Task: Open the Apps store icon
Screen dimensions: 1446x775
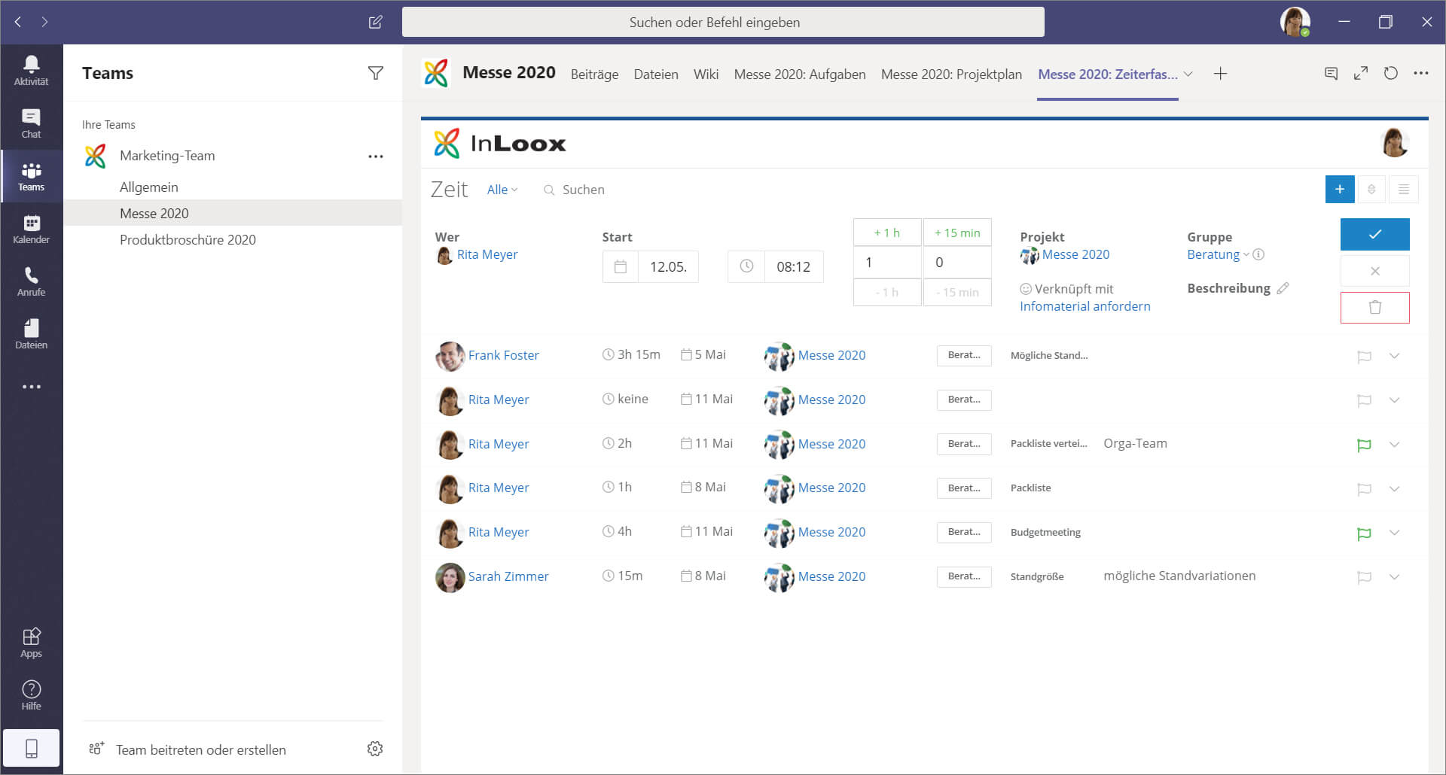Action: tap(31, 643)
